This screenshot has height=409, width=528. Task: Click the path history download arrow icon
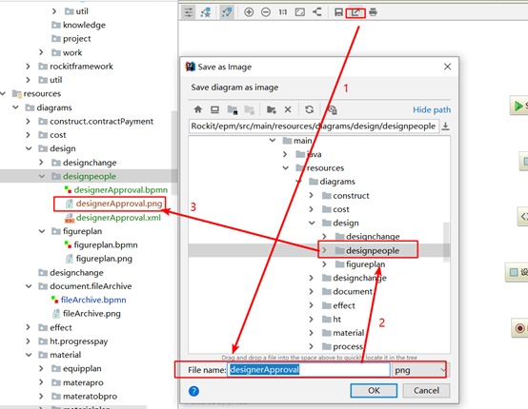445,127
